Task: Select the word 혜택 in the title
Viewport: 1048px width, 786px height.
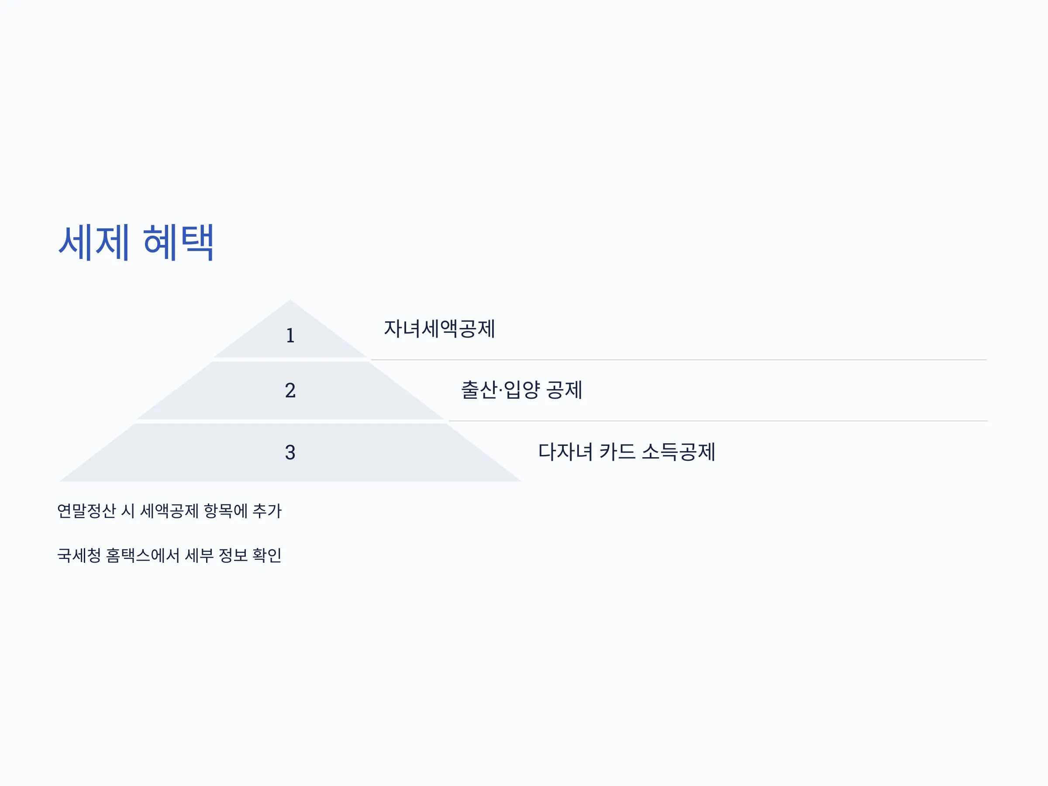Action: (x=178, y=243)
